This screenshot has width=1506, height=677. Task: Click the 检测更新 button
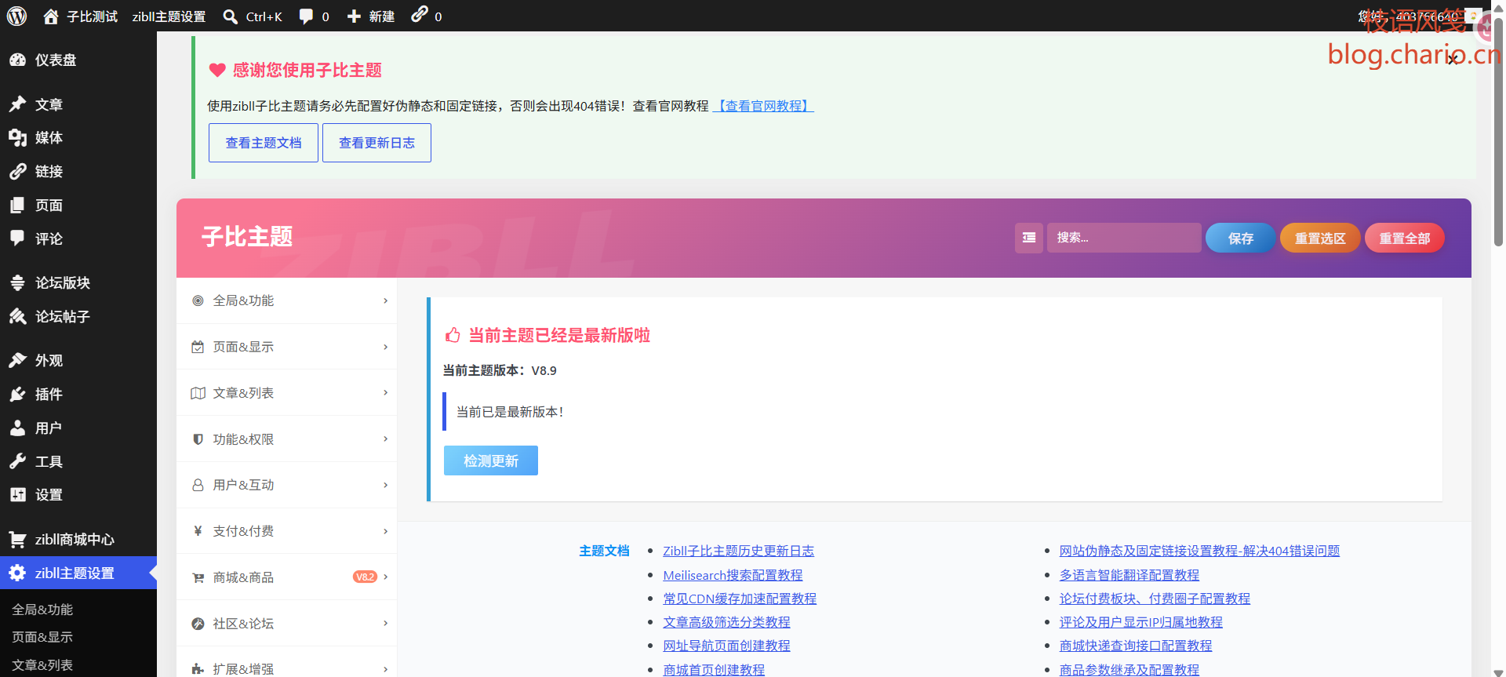[491, 460]
